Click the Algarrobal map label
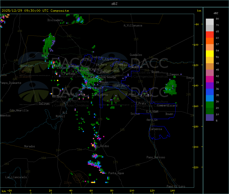This screenshot has width=229, height=194. (x=112, y=71)
